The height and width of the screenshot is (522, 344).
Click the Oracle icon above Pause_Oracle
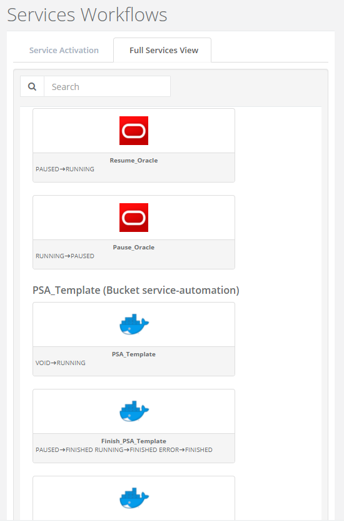click(134, 218)
